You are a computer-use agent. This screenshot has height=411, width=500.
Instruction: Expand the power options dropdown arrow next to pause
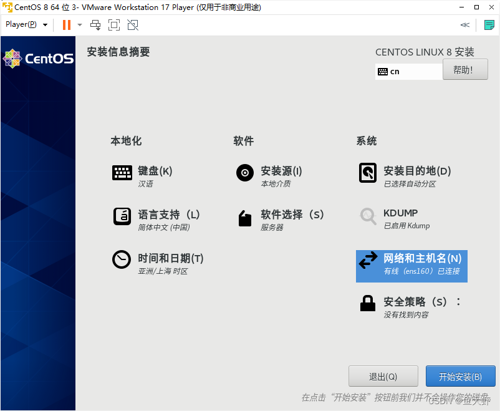(x=80, y=25)
